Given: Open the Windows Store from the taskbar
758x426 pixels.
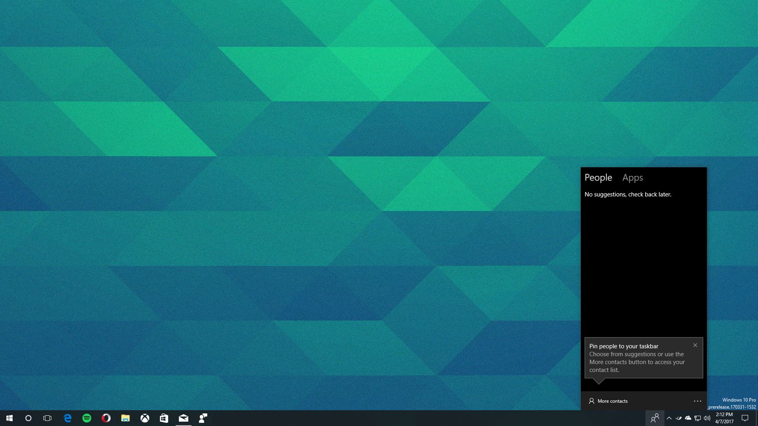Looking at the screenshot, I should pyautogui.click(x=164, y=418).
